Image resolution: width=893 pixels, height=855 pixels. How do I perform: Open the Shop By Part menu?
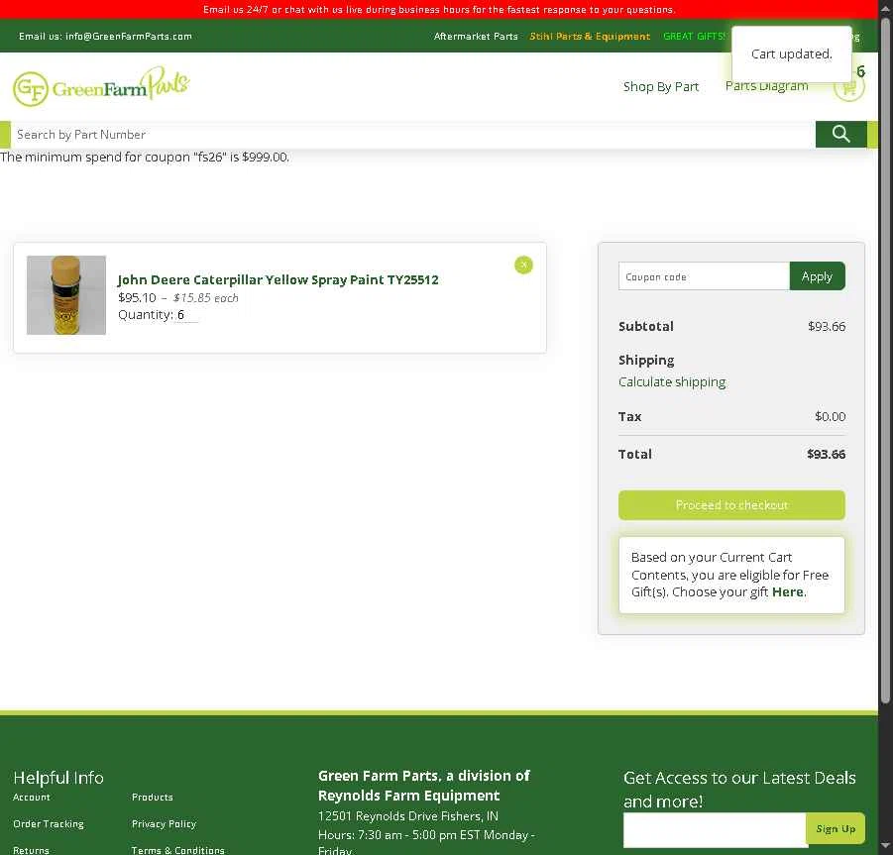(661, 86)
